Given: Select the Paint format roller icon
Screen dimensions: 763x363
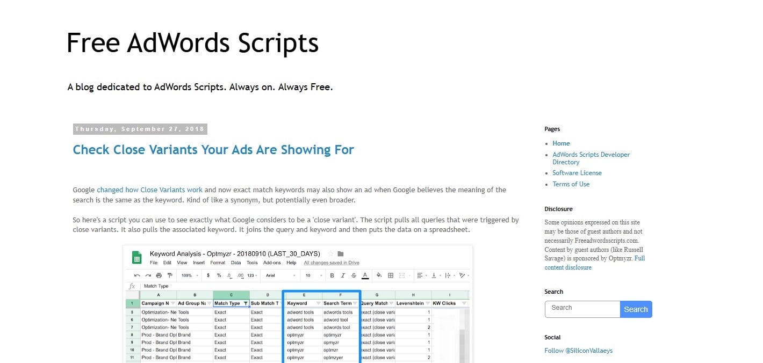Looking at the screenshot, I should pos(170,275).
